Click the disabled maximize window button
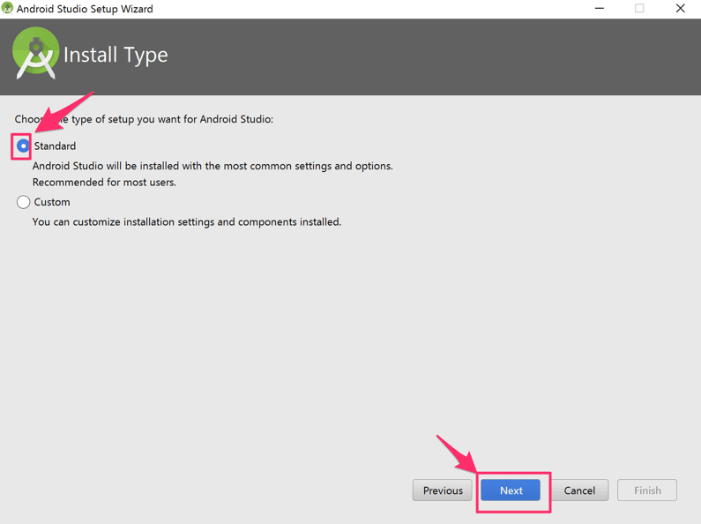 pos(639,9)
